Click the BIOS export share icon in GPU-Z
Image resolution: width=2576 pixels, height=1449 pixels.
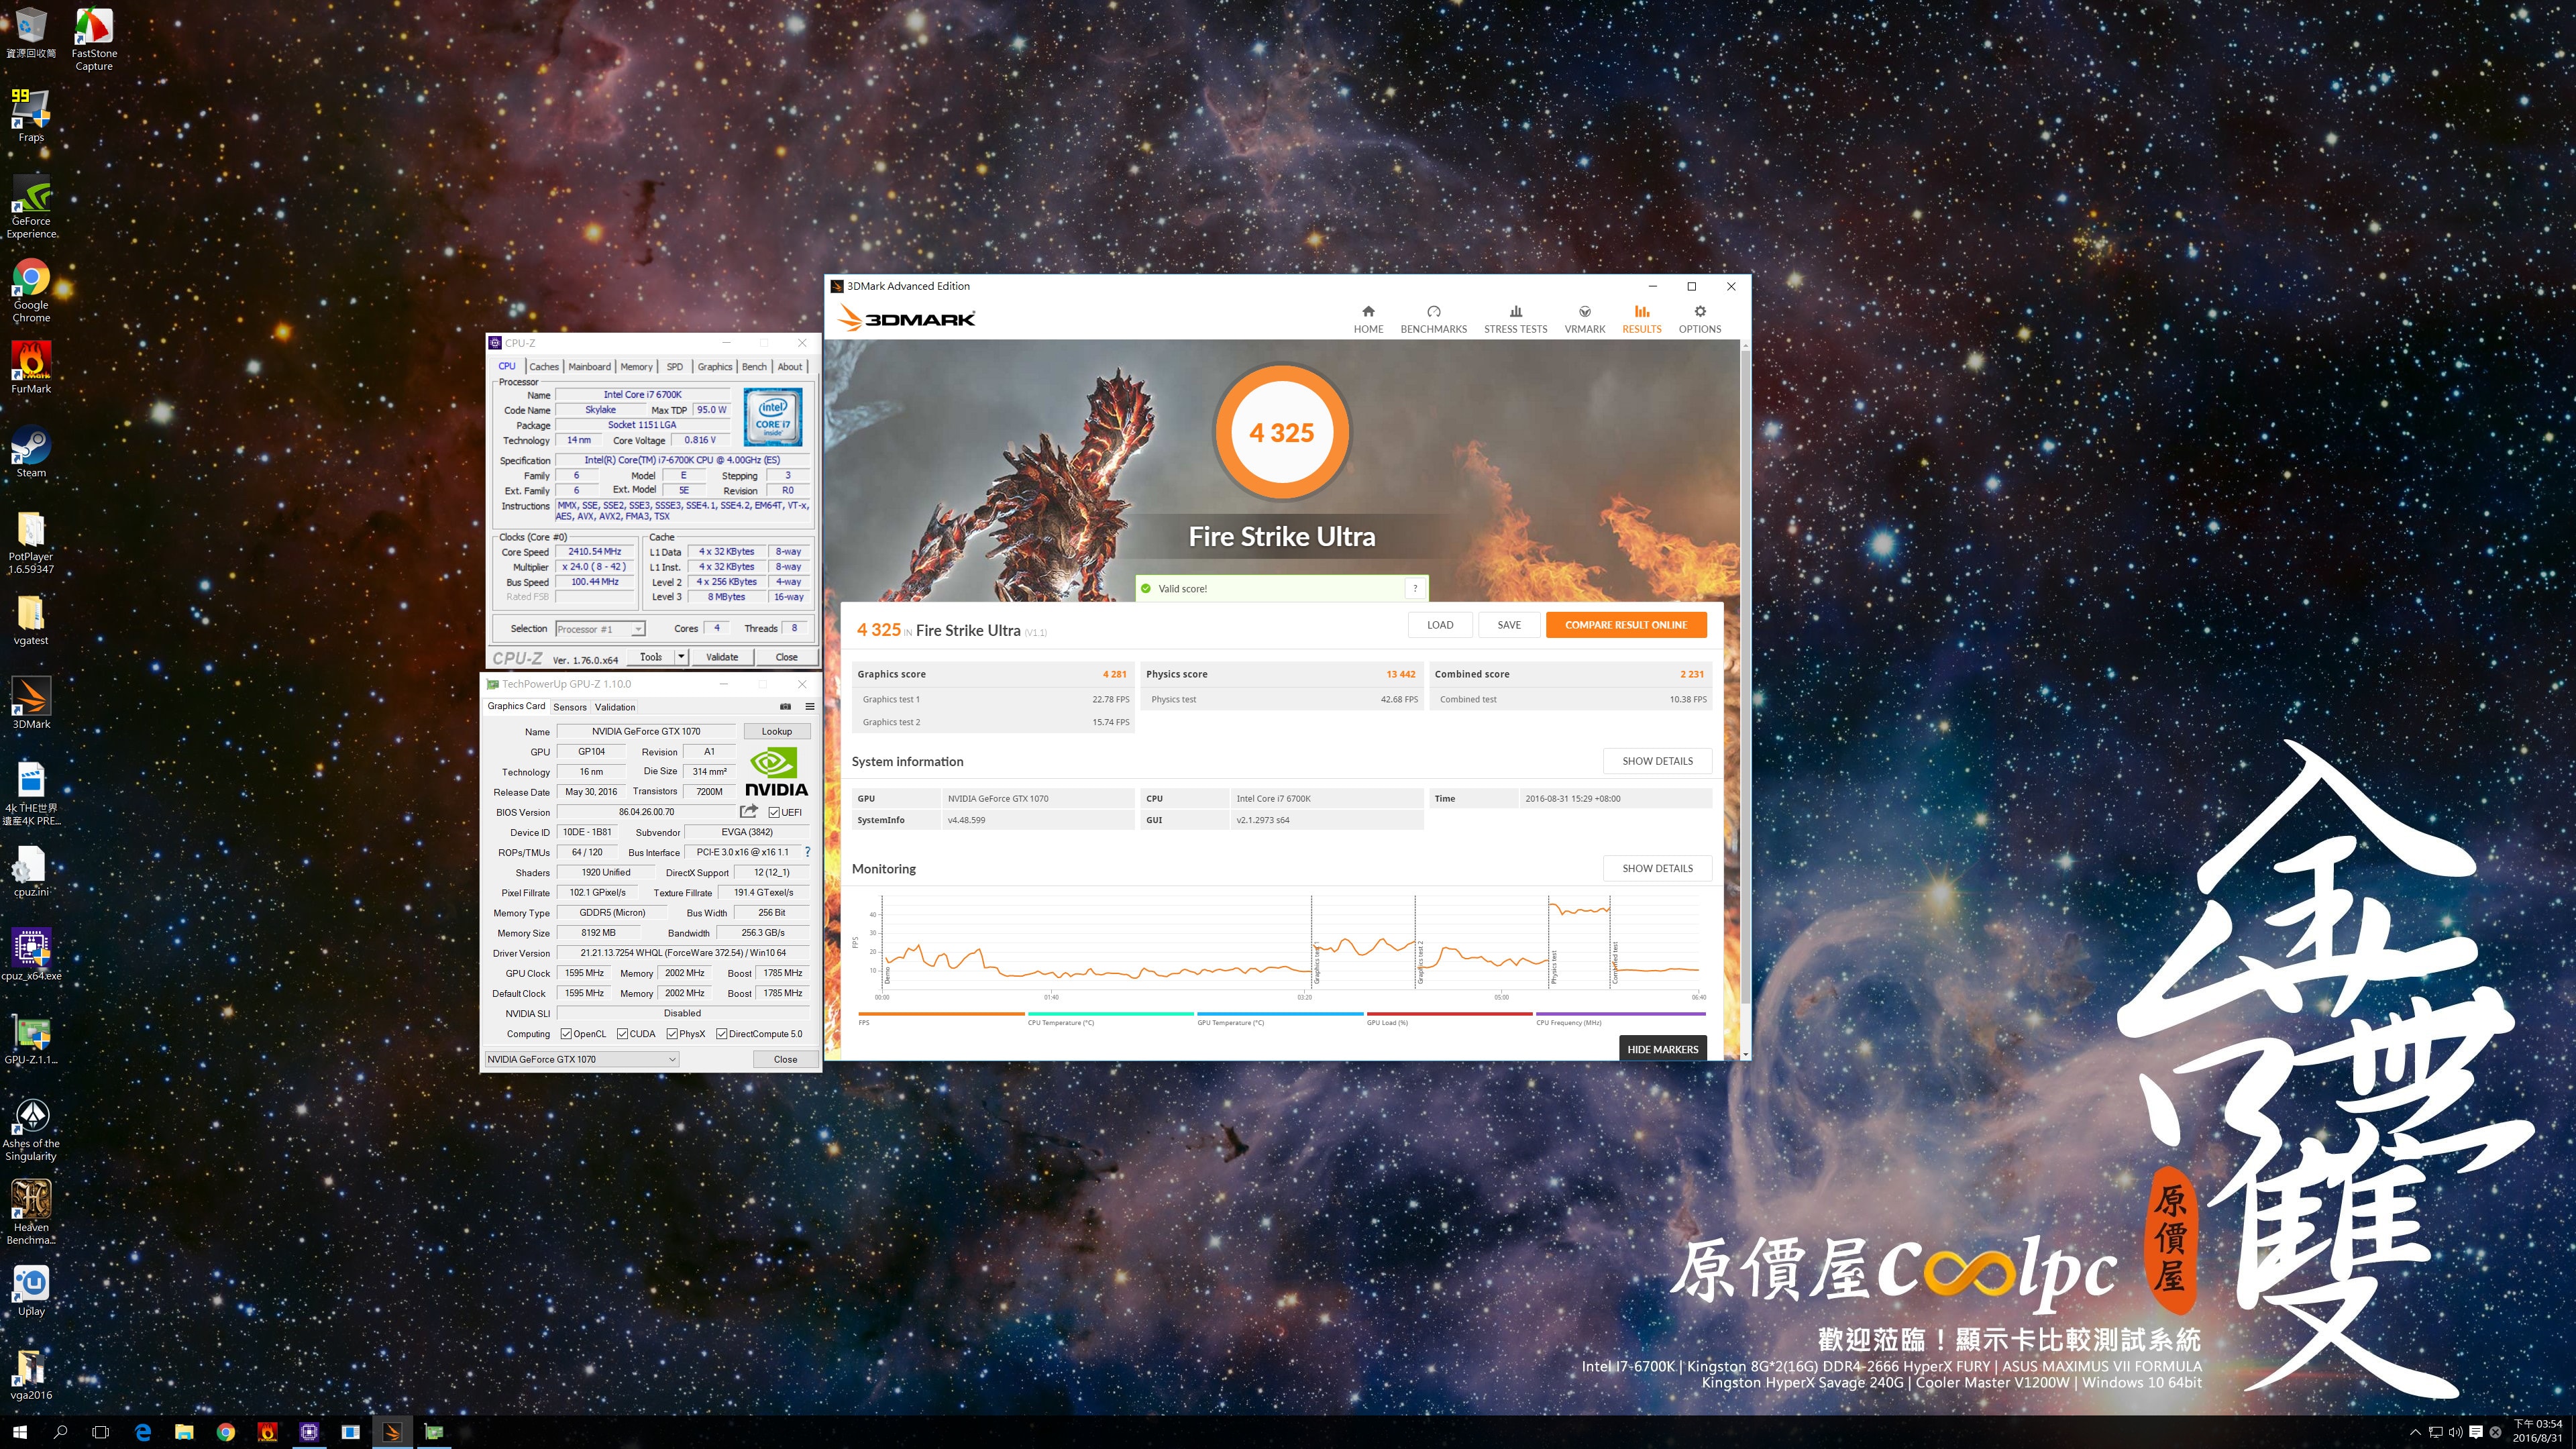[748, 811]
